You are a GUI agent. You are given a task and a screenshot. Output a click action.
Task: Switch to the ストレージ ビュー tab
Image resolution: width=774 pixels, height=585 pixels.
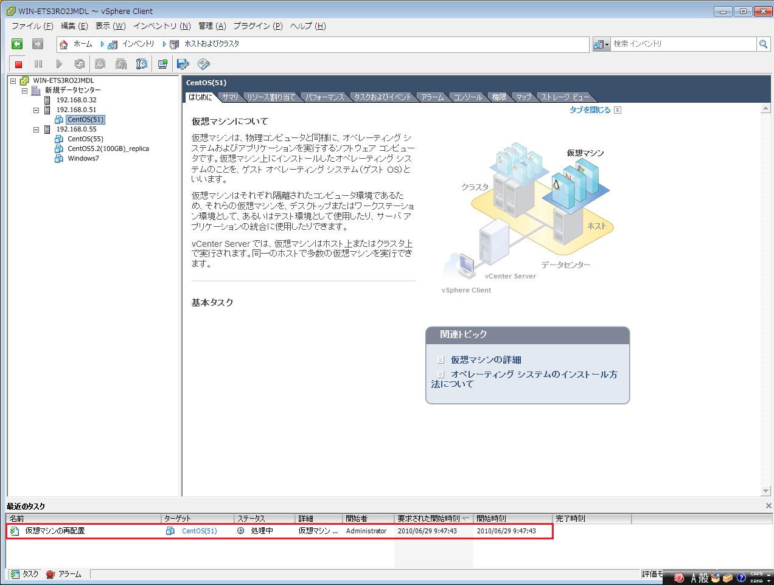(565, 97)
